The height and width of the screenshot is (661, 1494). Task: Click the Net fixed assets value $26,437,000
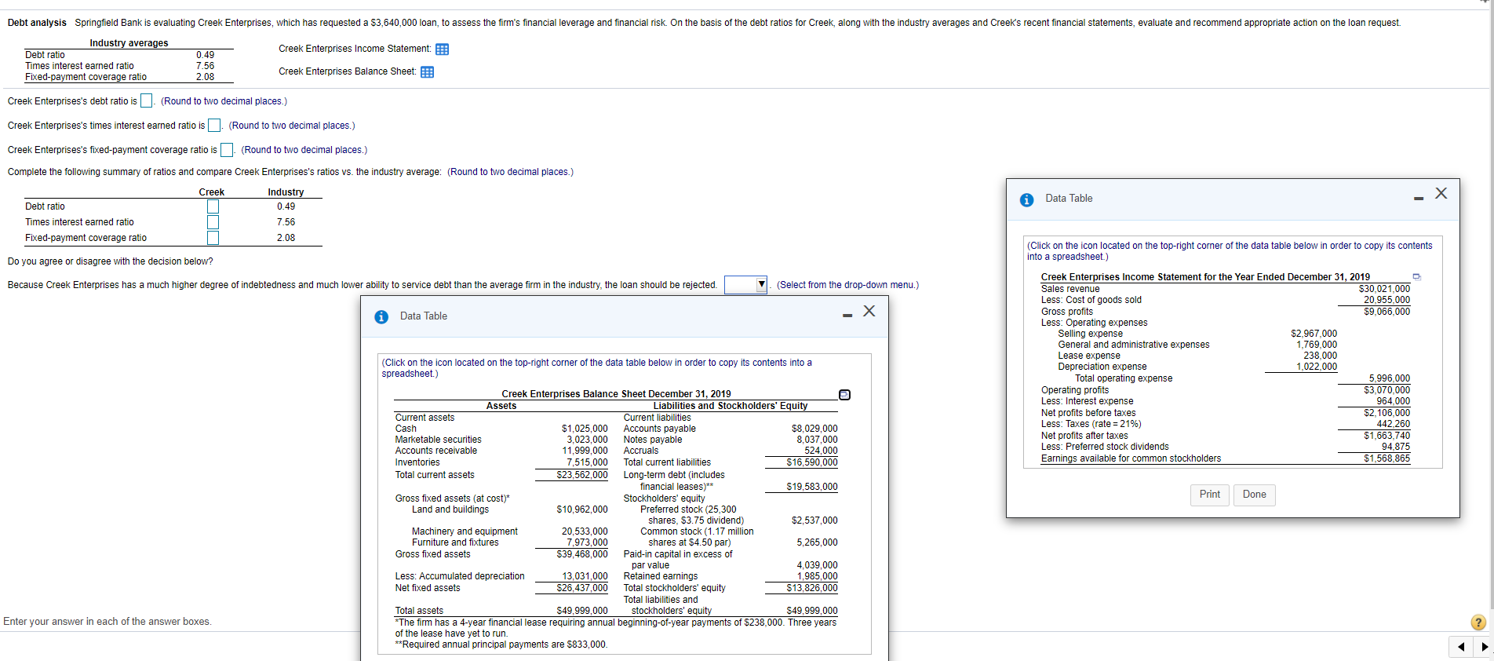pyautogui.click(x=582, y=588)
